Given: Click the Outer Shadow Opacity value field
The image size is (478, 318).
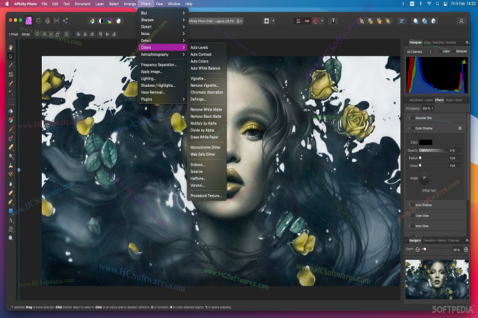Looking at the screenshot, I should 455,150.
